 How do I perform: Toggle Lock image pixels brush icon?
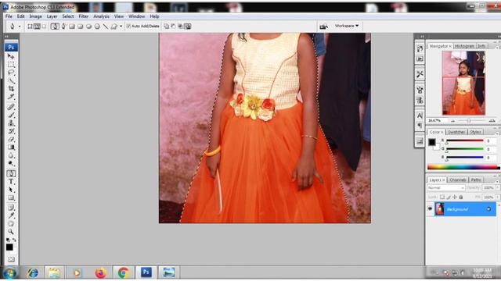click(449, 197)
